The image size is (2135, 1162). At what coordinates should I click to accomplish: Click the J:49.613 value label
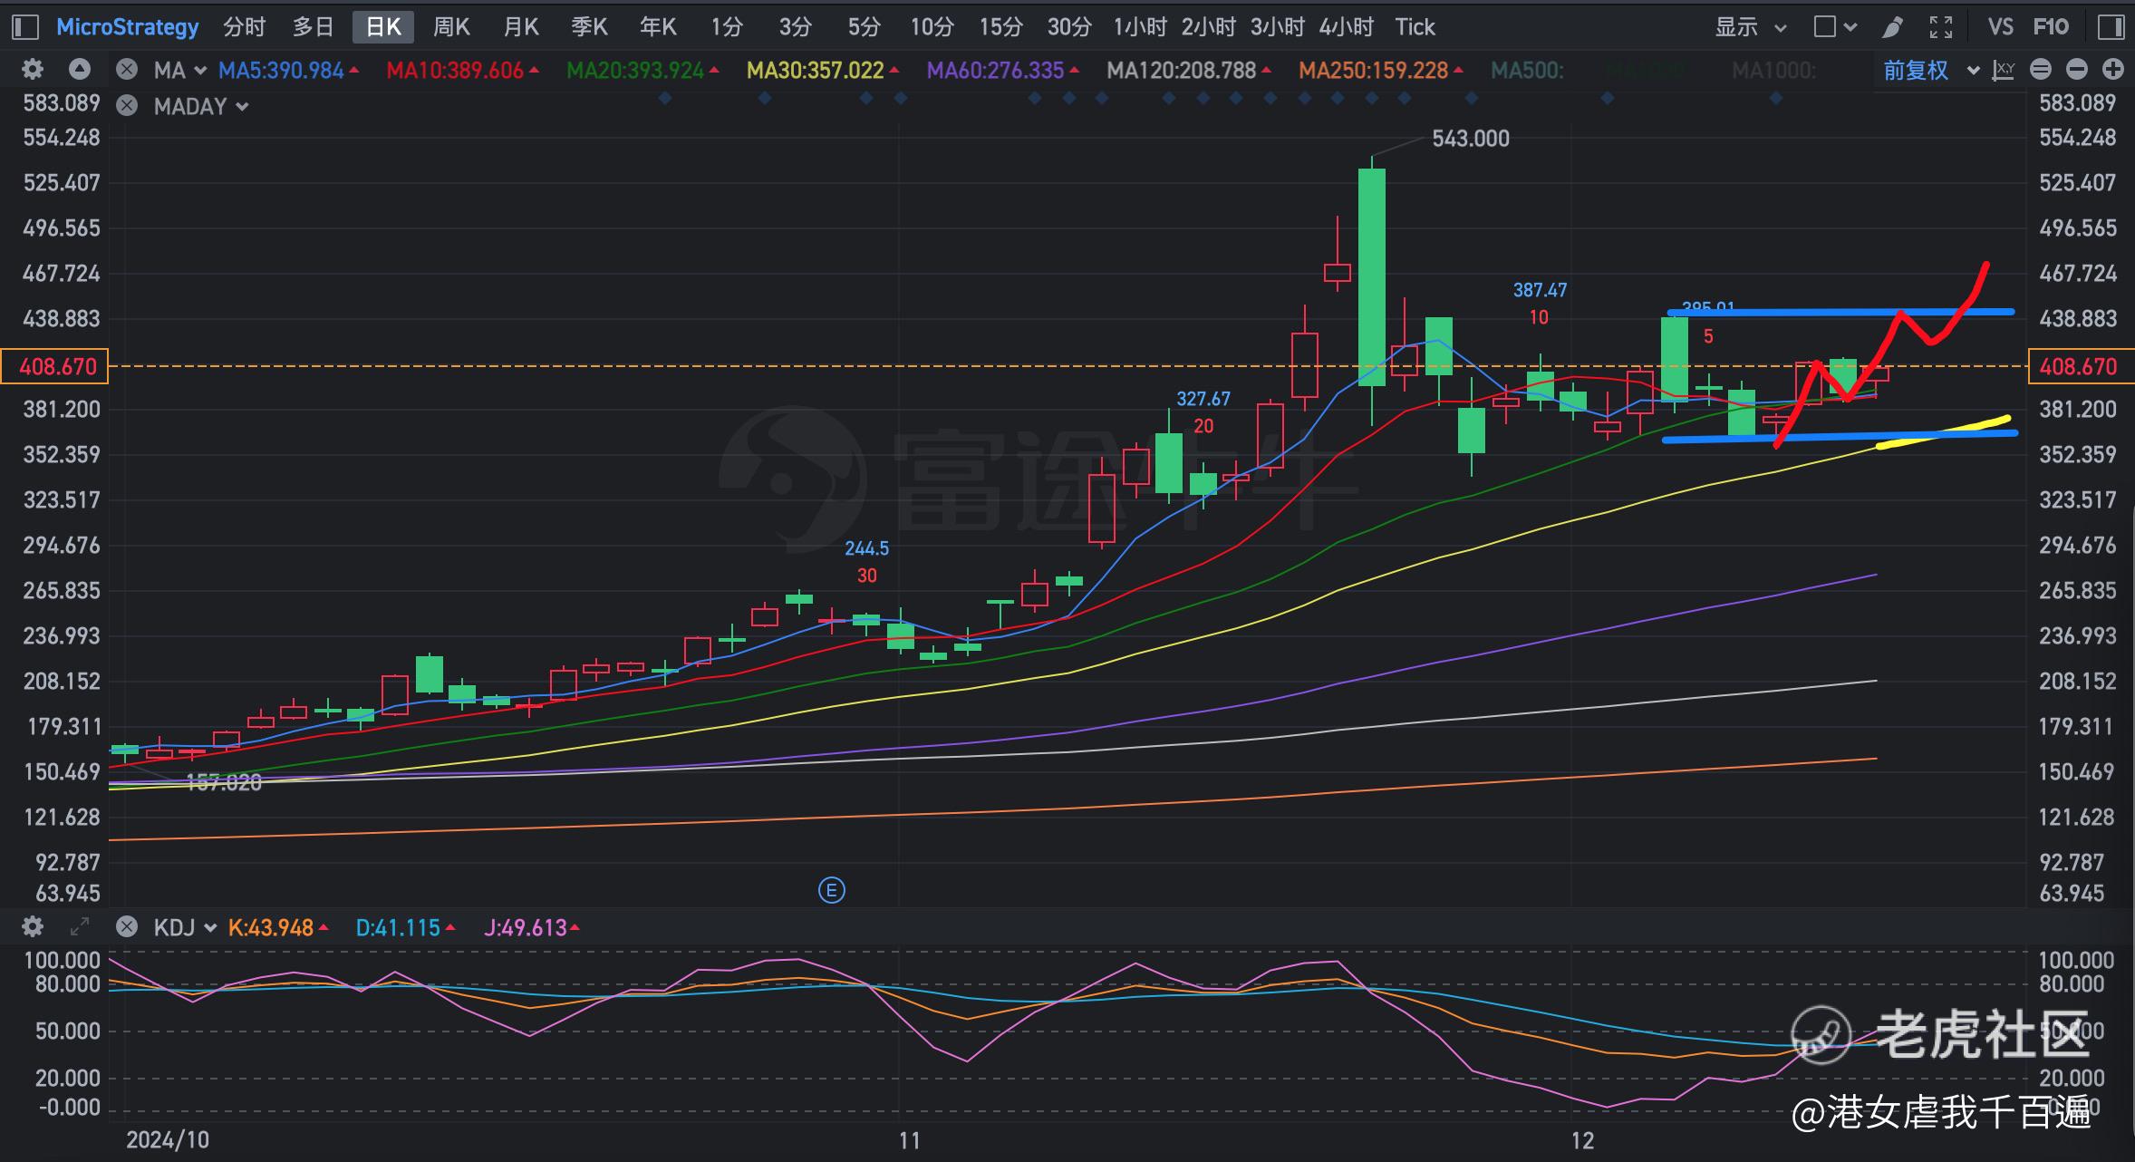(x=531, y=927)
